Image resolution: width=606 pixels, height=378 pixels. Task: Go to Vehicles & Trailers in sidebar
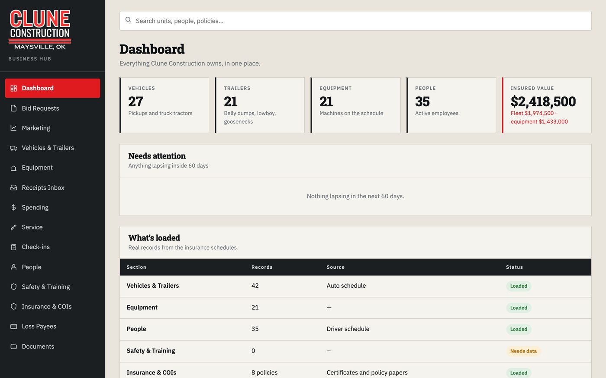pos(52,148)
